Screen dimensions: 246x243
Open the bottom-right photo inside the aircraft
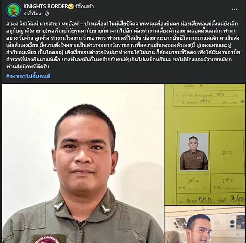click(x=205, y=225)
